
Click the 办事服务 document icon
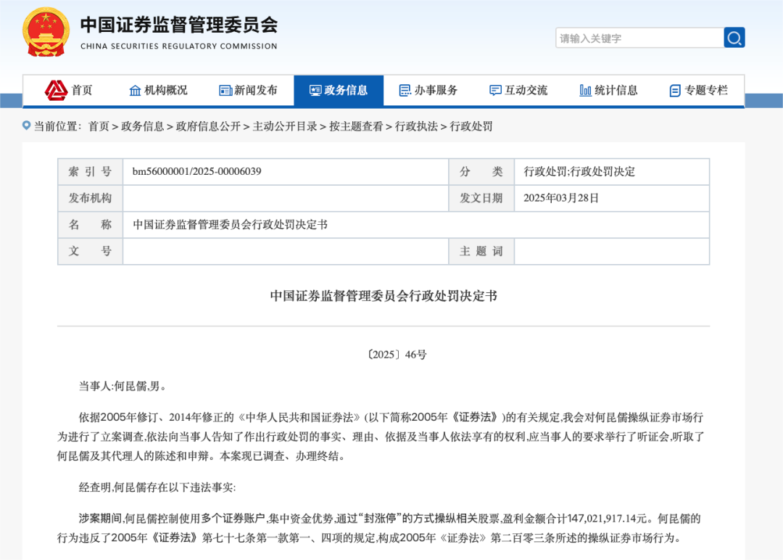(405, 91)
